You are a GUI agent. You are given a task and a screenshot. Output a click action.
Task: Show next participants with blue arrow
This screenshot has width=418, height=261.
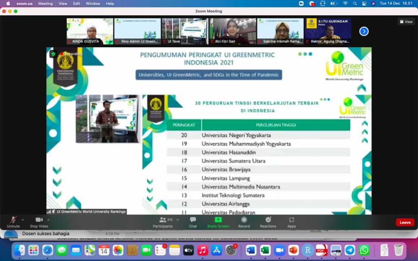(364, 31)
